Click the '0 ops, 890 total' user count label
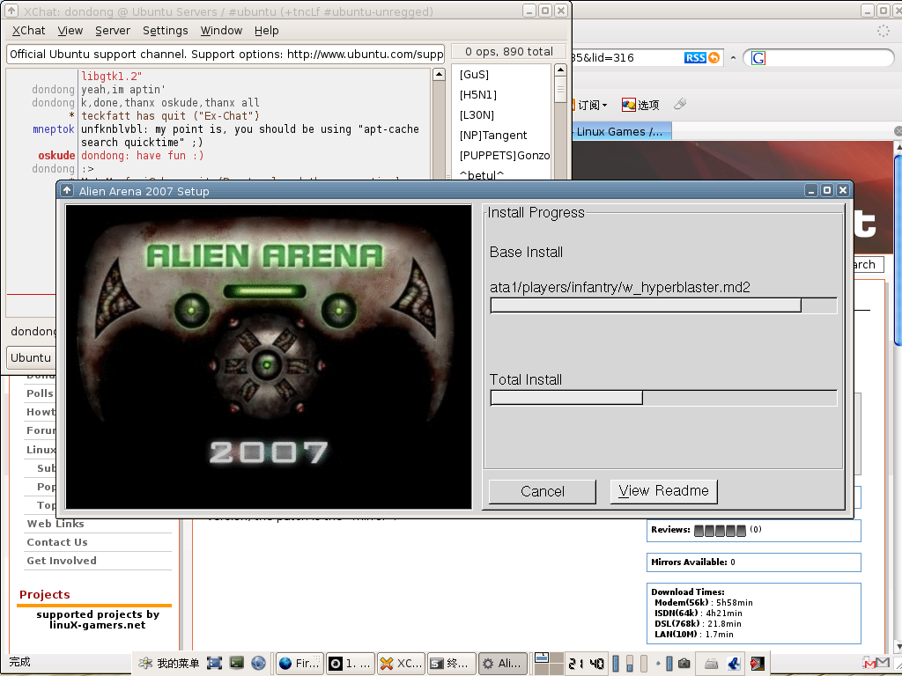Viewport: 902px width, 676px height. (509, 52)
